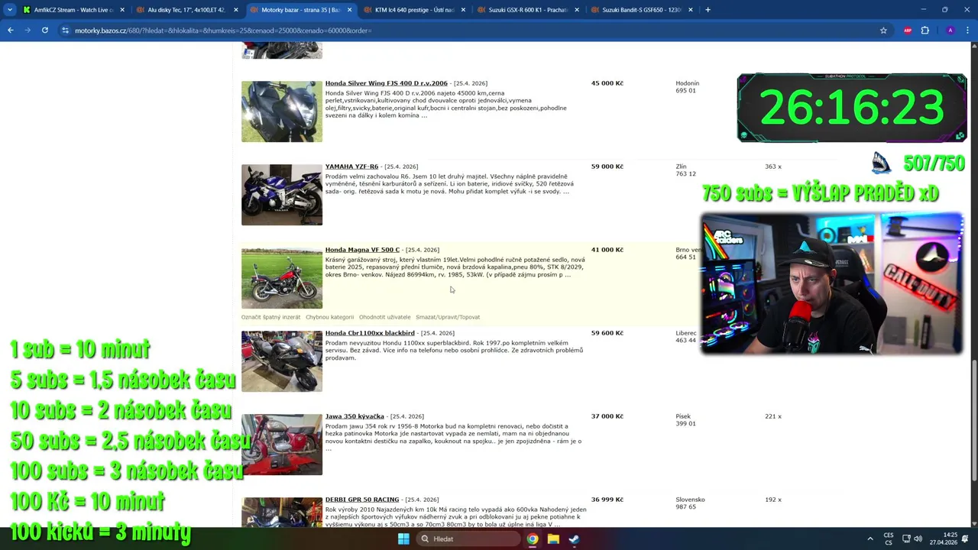Click the red Jawa 350 thumbnail
The image size is (978, 550).
click(282, 445)
